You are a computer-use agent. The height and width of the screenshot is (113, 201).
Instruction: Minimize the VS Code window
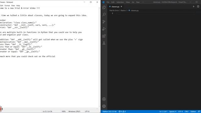point(190,2)
